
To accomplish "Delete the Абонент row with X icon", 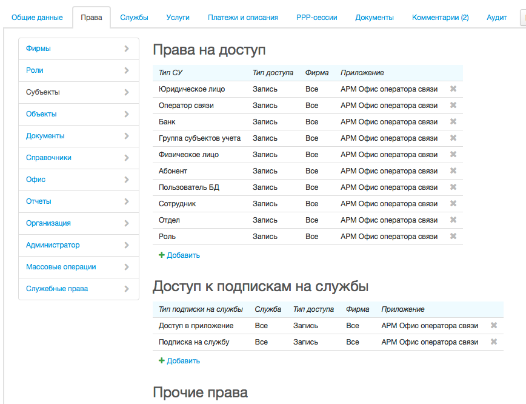I will (x=453, y=171).
